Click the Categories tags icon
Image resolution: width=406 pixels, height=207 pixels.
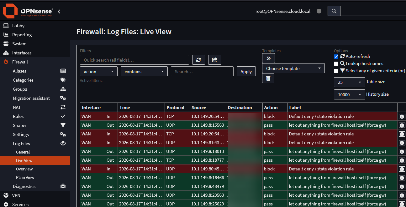coord(63,80)
